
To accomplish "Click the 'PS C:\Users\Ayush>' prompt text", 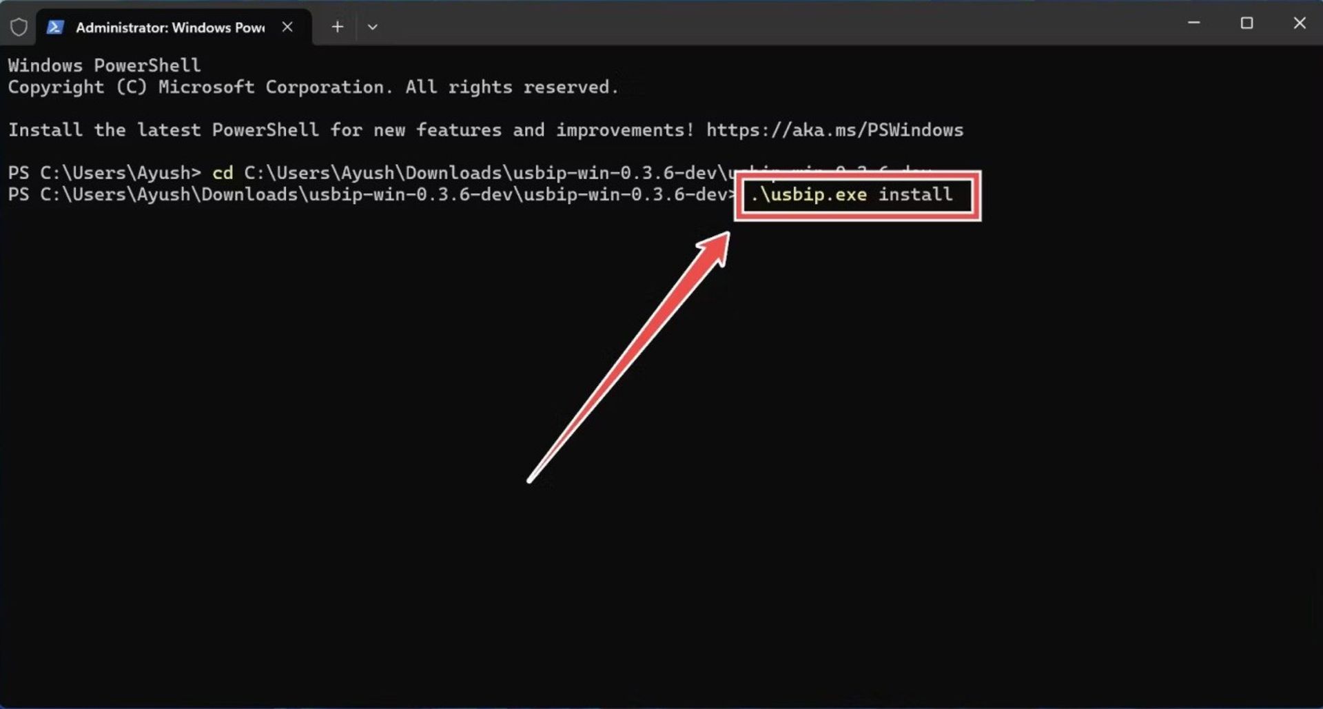I will [x=104, y=172].
